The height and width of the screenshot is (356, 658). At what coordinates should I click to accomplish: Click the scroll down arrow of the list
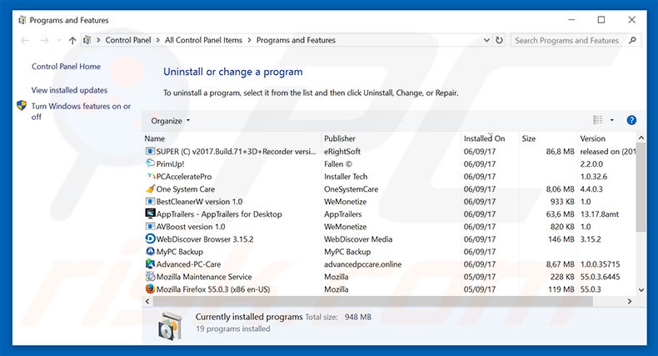click(641, 289)
